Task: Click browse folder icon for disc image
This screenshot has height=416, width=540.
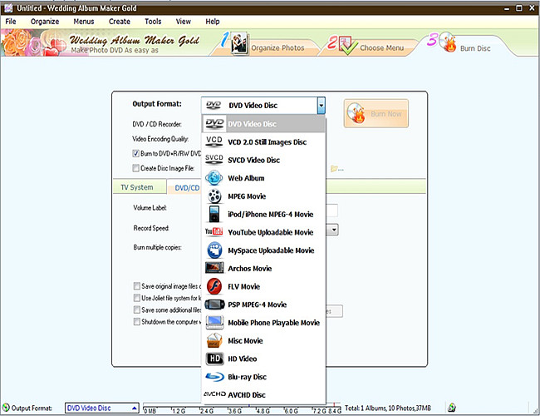Action: tap(335, 169)
